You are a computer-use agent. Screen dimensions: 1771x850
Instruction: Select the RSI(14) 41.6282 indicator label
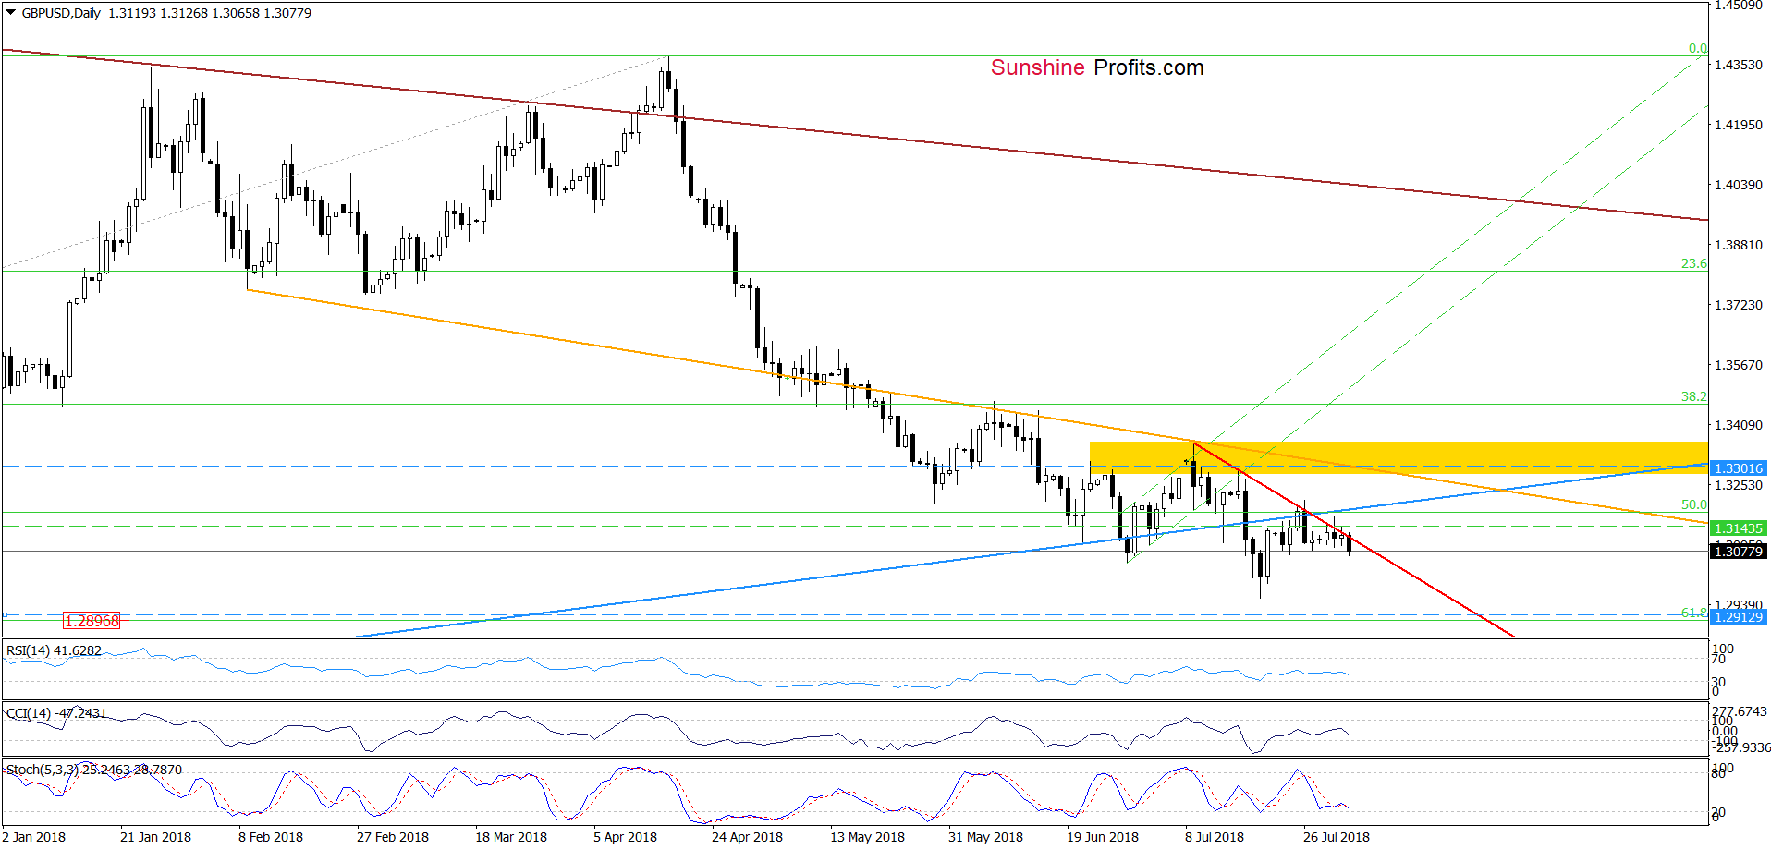54,651
